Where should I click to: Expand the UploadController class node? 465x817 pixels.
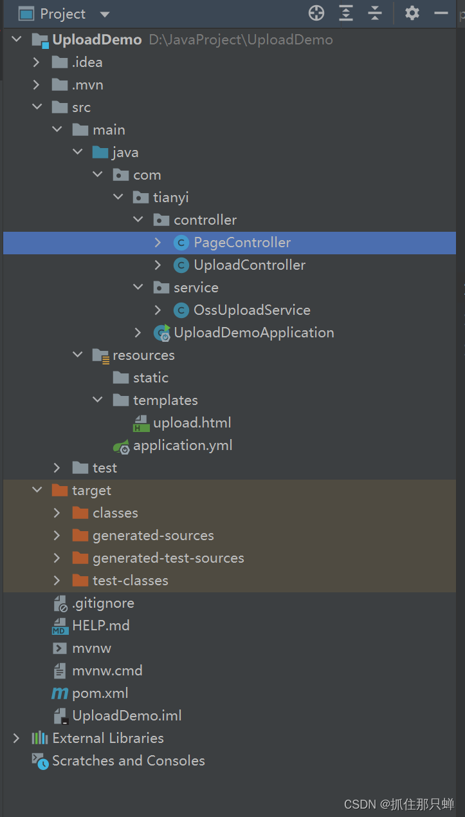click(x=158, y=265)
